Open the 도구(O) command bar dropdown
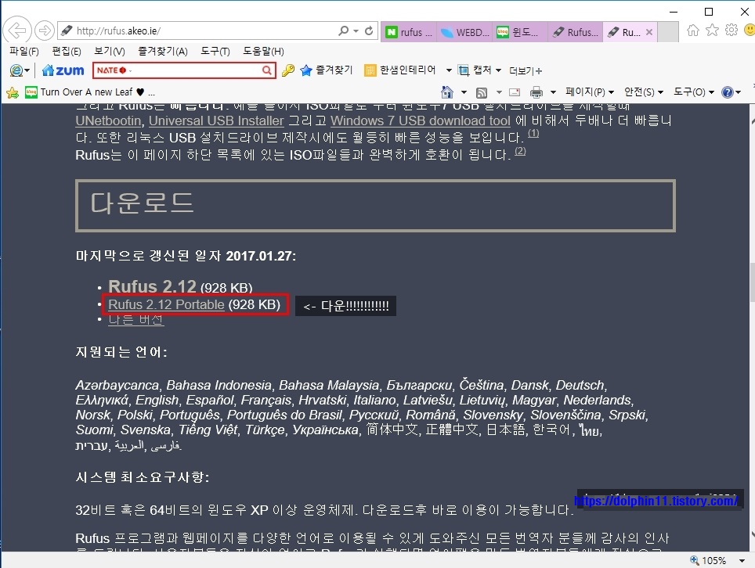 694,92
